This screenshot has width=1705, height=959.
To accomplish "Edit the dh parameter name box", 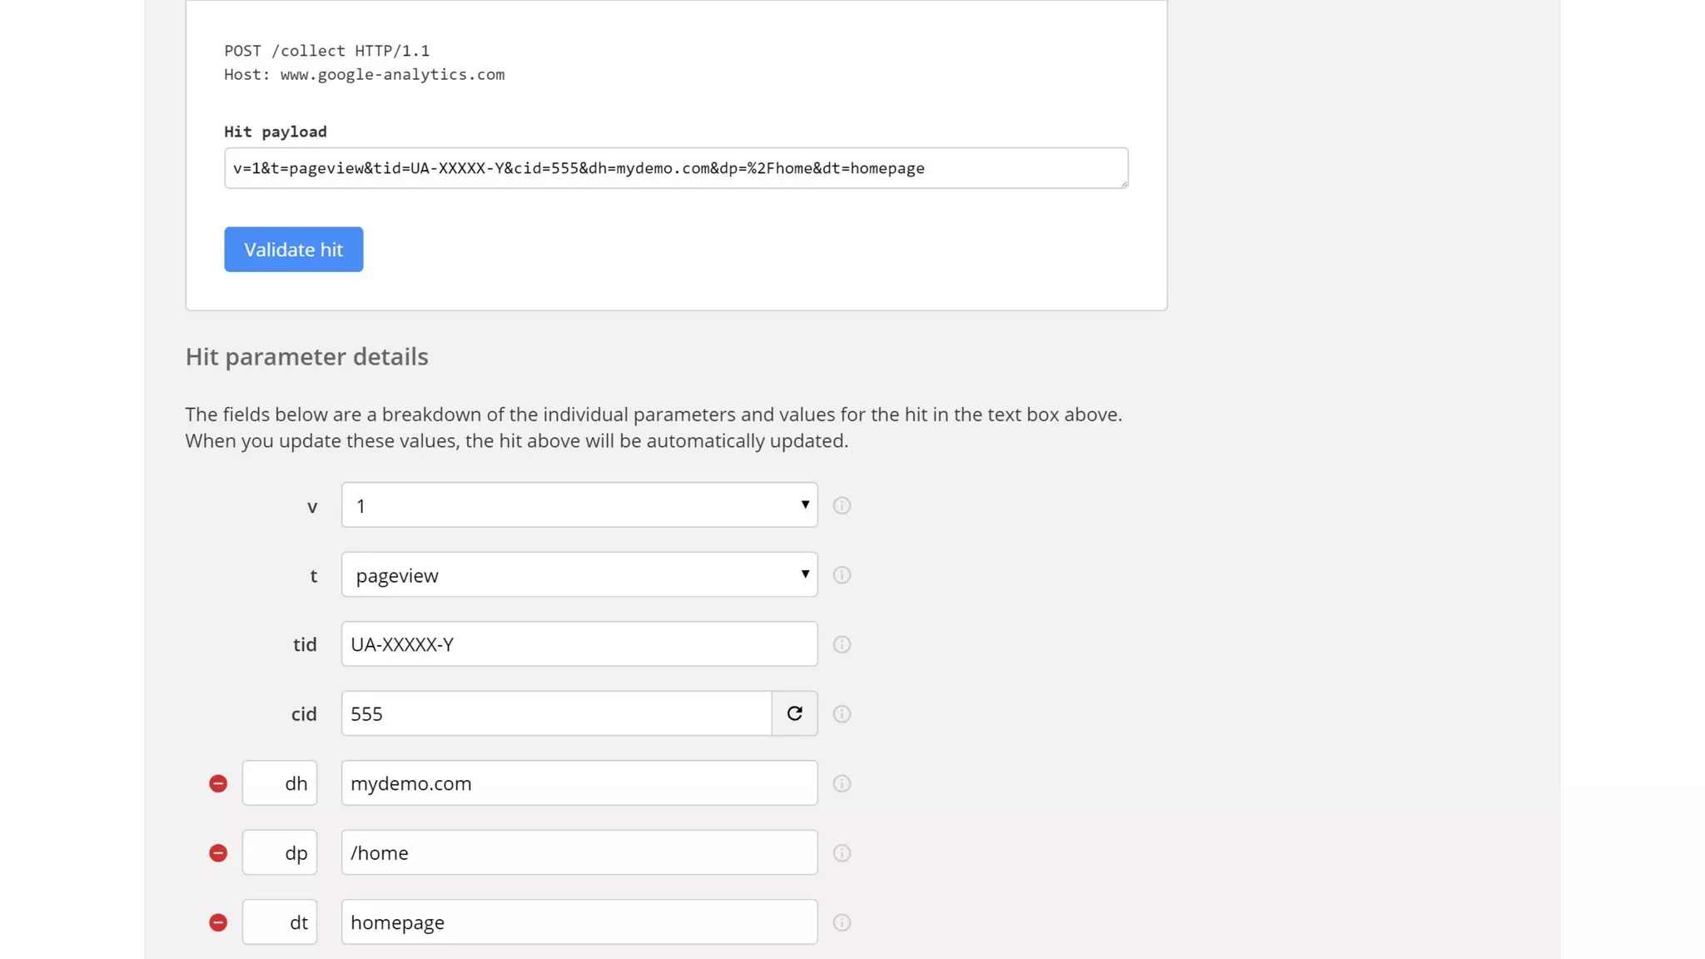I will click(x=280, y=783).
